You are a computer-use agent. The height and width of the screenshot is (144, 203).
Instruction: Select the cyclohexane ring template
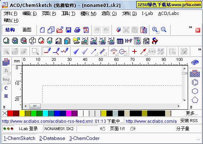coord(195,91)
